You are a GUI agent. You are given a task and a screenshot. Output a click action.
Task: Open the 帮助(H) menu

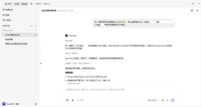[x=47, y=4]
